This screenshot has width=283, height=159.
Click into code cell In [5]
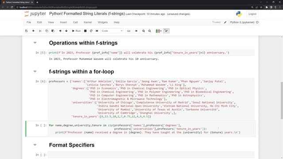(151, 53)
